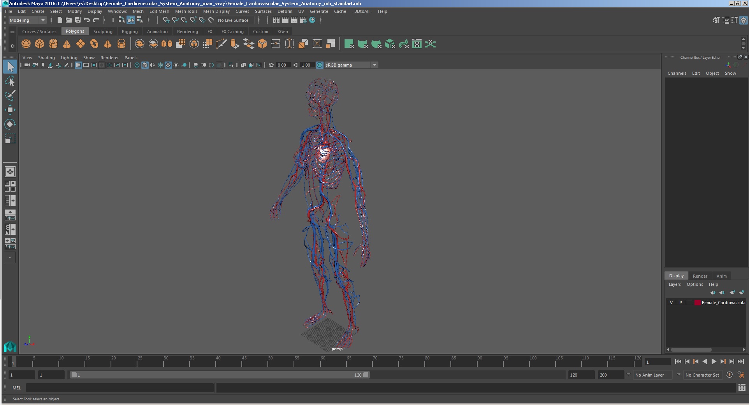The image size is (749, 405).
Task: Create a polygon plane from the shelf
Action: [81, 44]
